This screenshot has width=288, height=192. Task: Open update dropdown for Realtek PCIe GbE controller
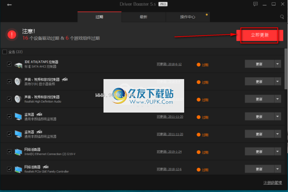tap(278, 169)
